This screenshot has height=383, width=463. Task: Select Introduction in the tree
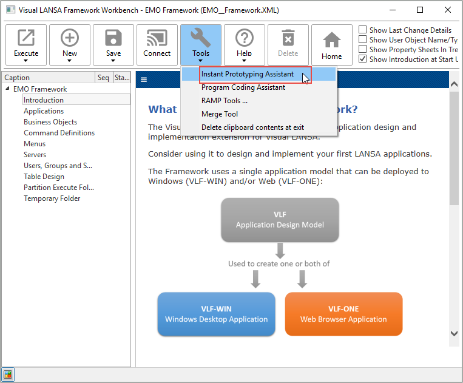(44, 100)
